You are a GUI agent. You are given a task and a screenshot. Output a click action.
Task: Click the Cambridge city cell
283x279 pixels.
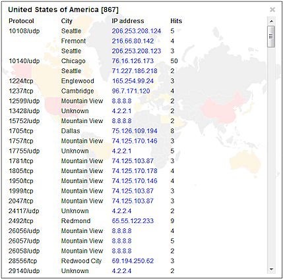tap(77, 91)
